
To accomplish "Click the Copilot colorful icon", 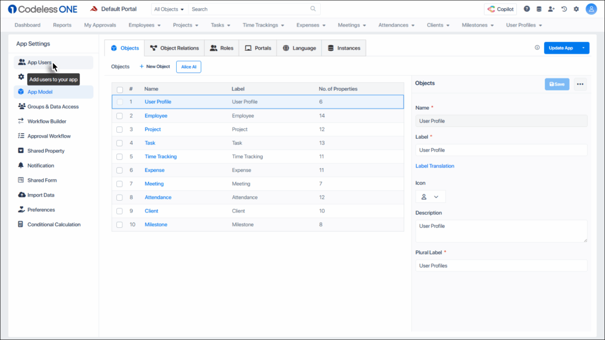I will pos(491,9).
